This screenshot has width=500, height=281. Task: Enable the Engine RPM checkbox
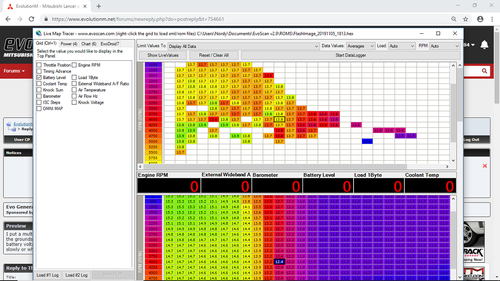(74, 65)
